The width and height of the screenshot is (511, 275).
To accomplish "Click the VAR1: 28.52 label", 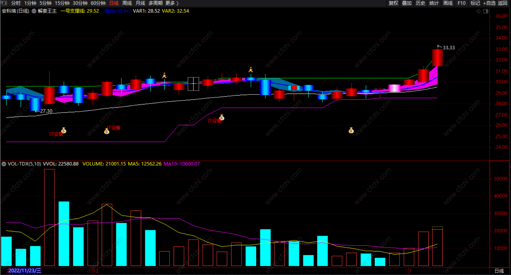I will 146,11.
